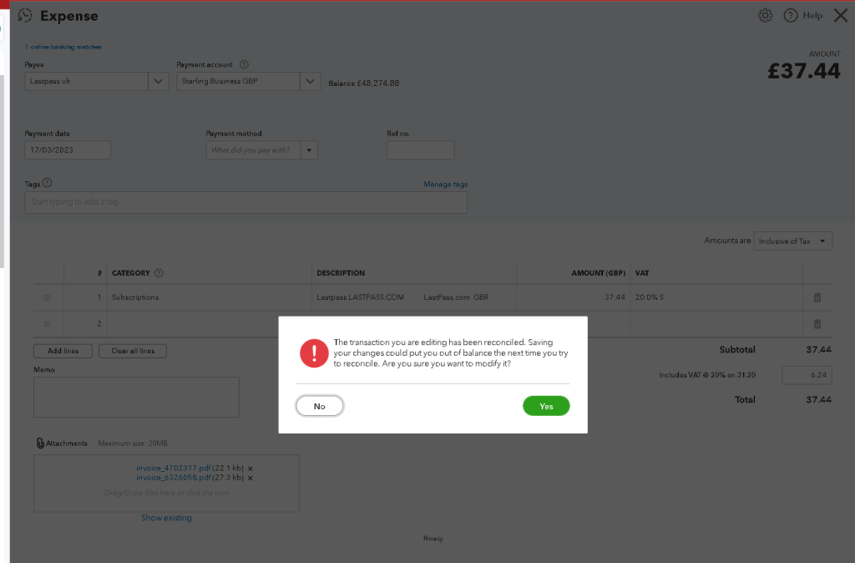
Task: Click the Add lines button
Action: point(63,351)
